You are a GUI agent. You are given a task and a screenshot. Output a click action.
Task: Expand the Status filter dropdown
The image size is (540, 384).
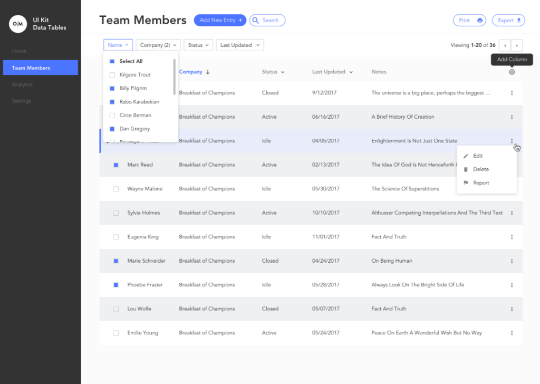click(198, 45)
